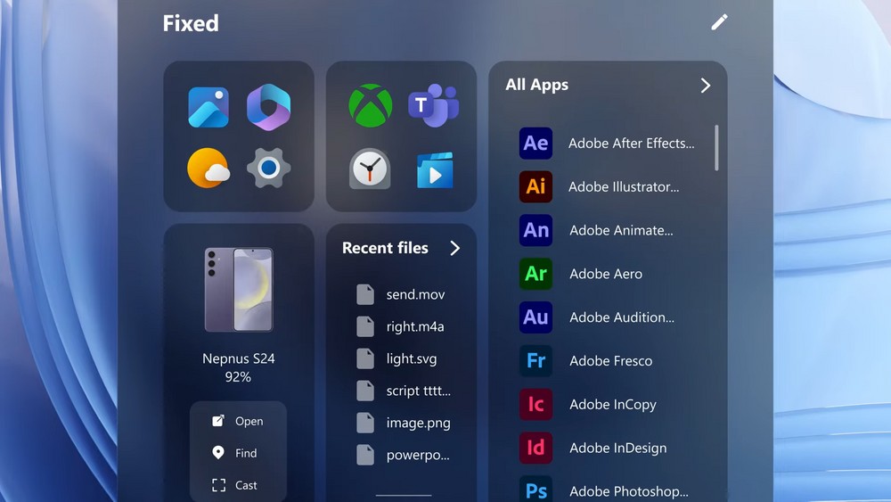
Task: Click Find to locate the phone
Action: coord(234,453)
